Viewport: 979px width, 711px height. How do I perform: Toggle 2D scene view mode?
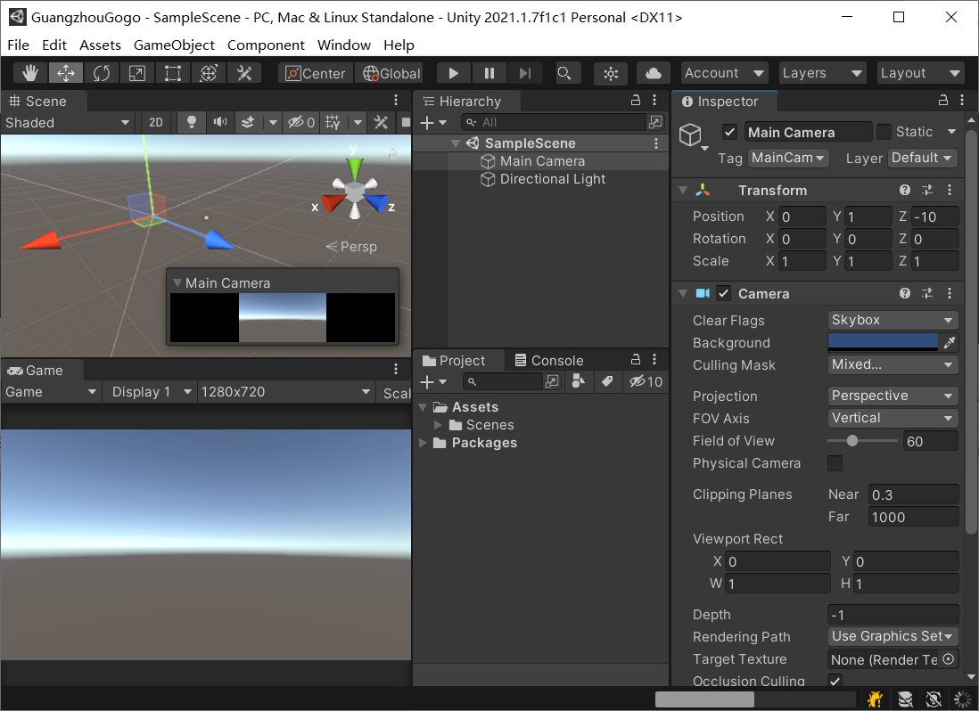(156, 122)
